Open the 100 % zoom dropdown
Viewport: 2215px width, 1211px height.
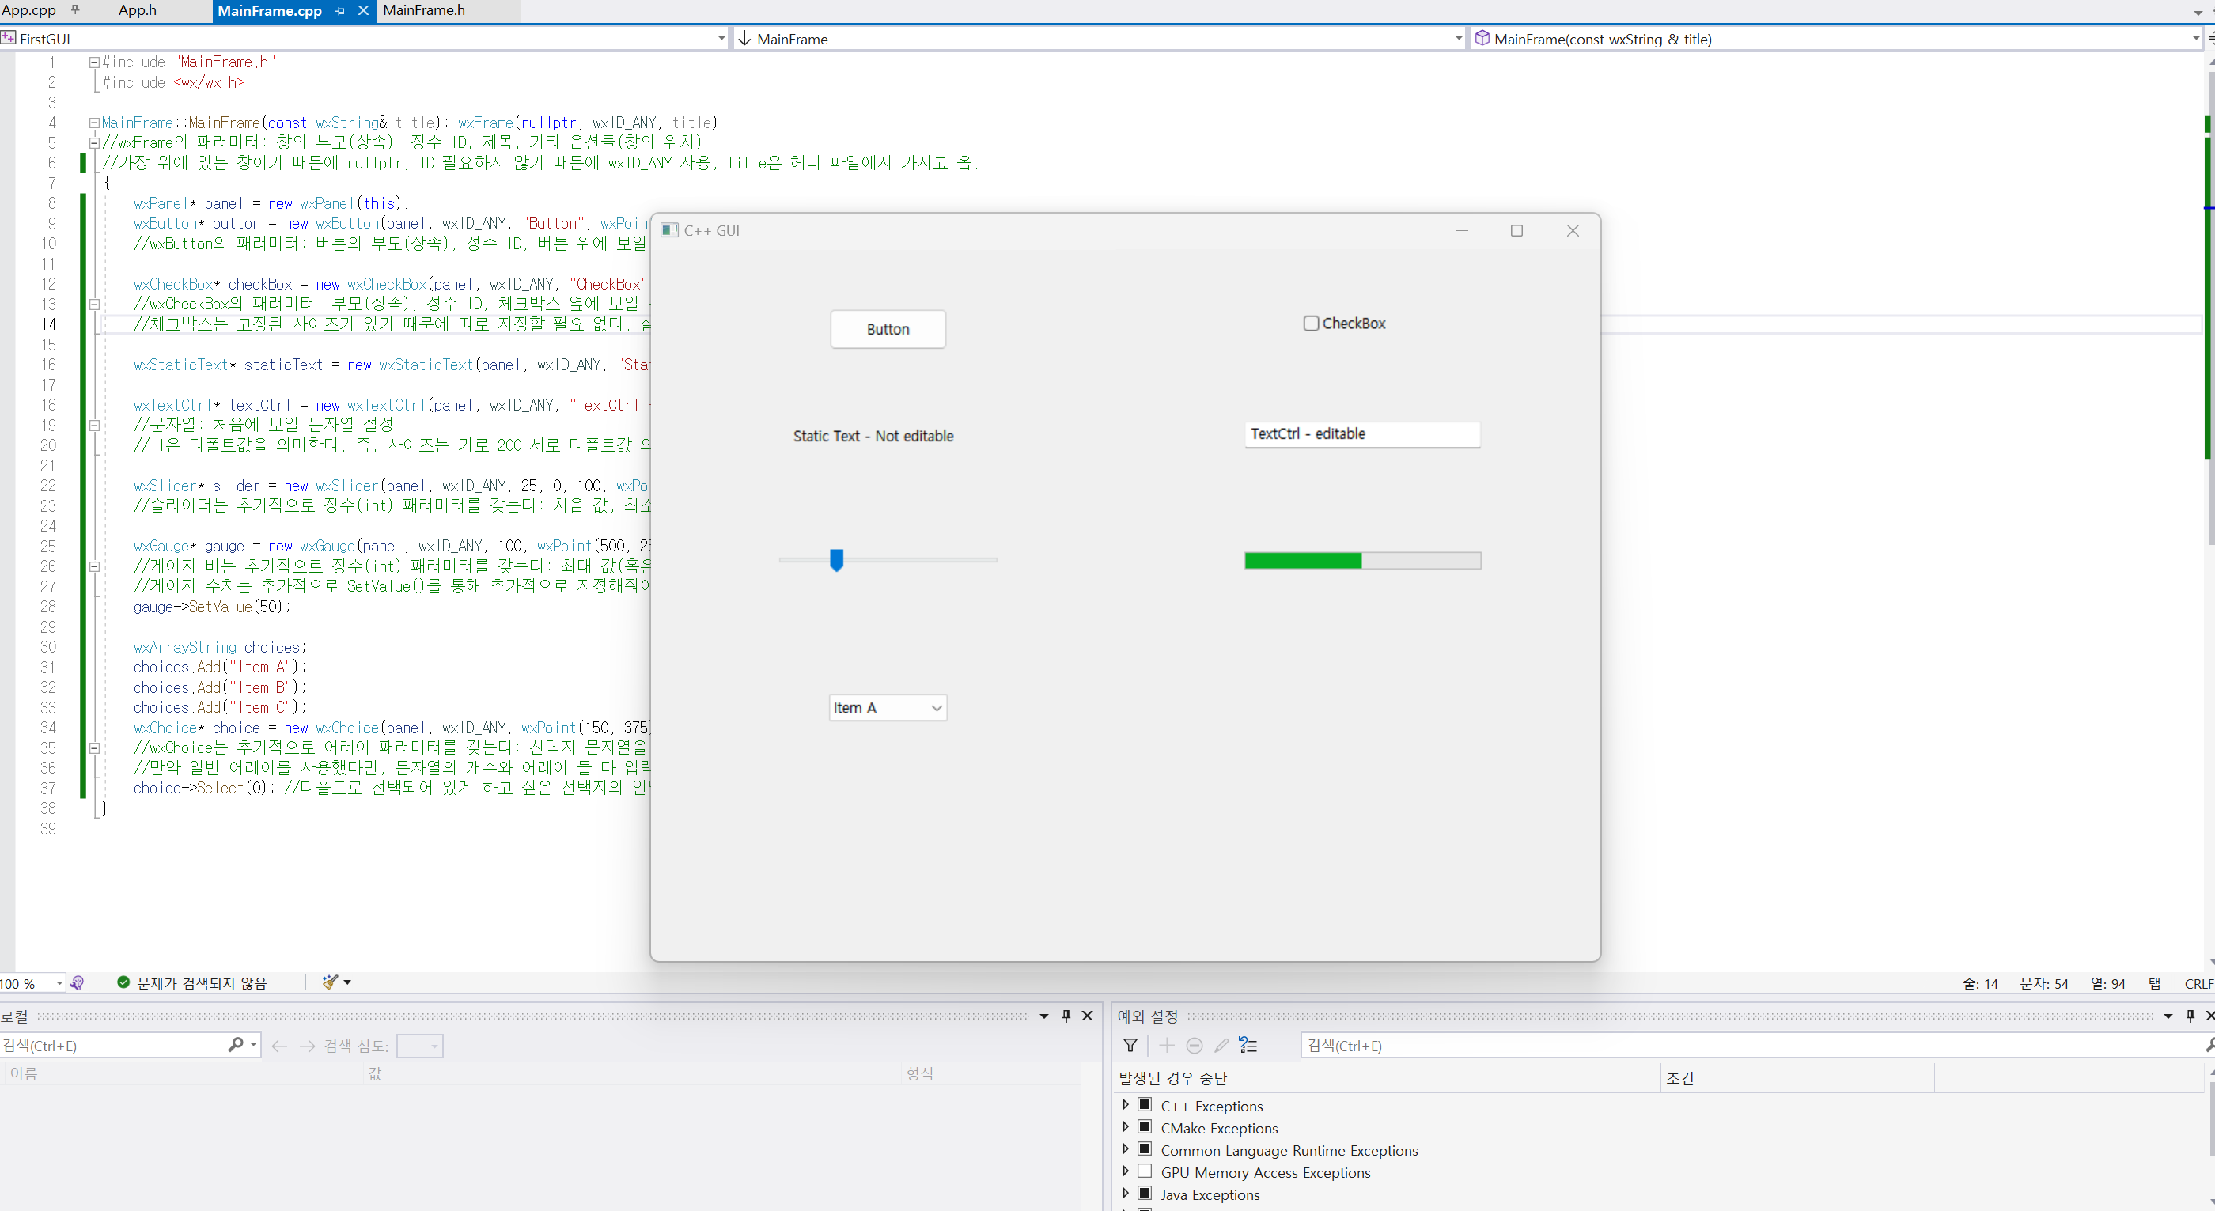point(59,982)
